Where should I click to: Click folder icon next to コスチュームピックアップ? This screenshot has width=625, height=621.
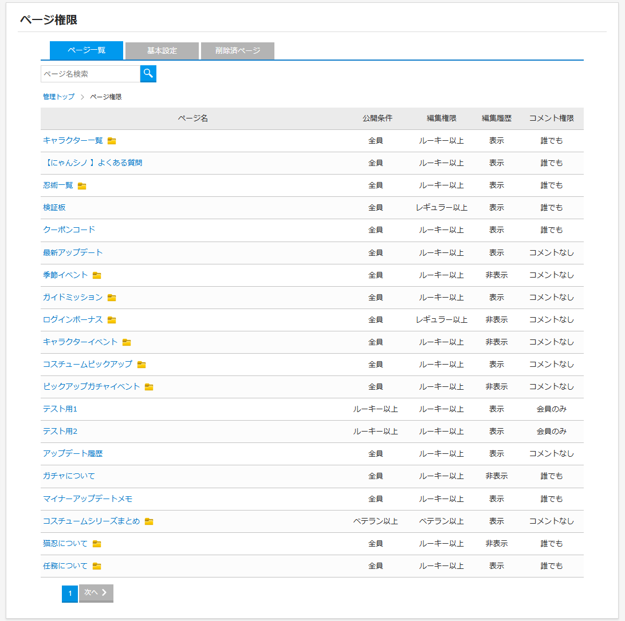(141, 365)
